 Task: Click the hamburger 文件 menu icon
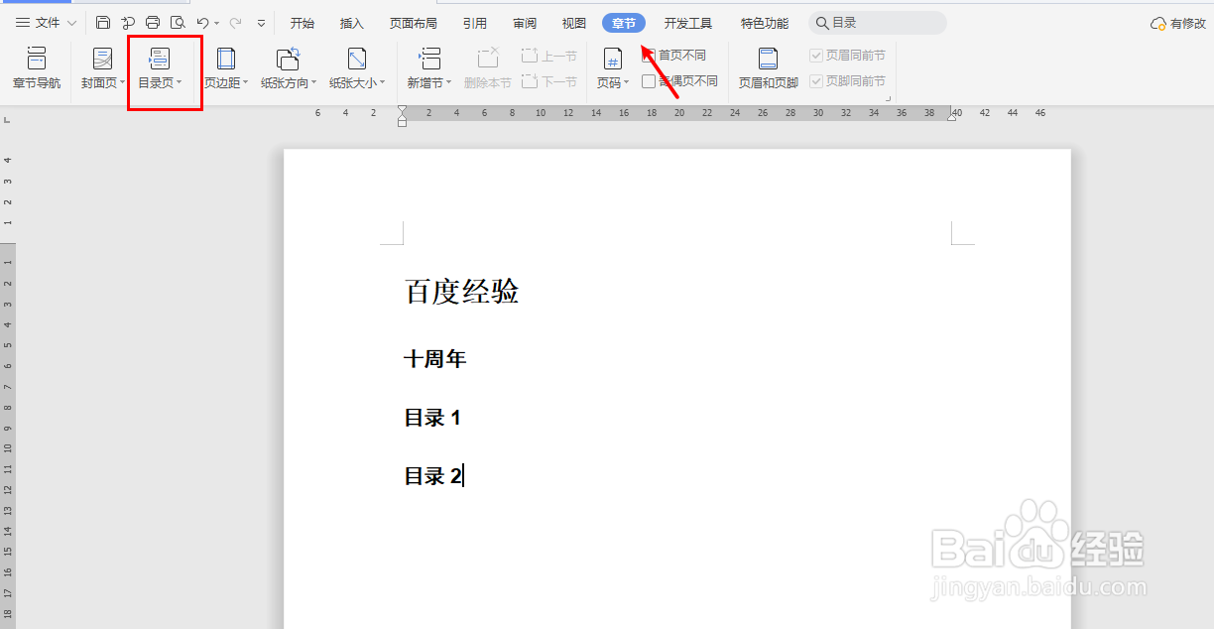click(23, 23)
